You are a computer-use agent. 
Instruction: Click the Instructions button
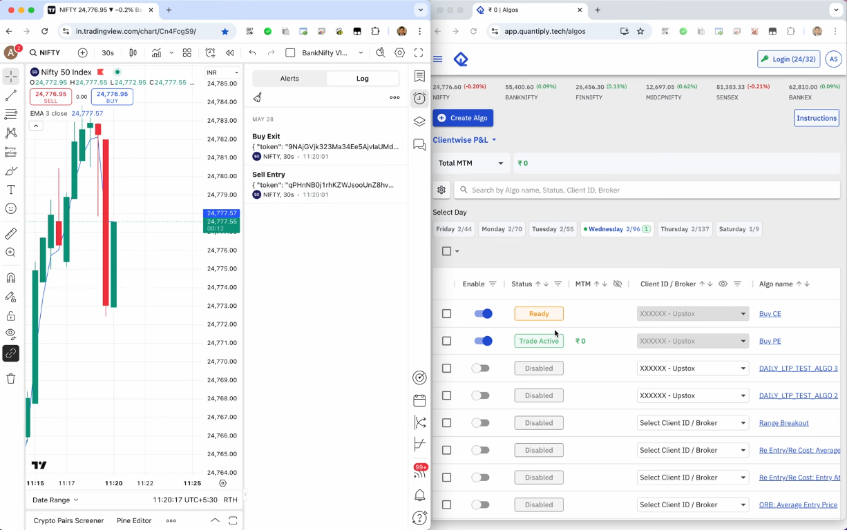click(817, 118)
